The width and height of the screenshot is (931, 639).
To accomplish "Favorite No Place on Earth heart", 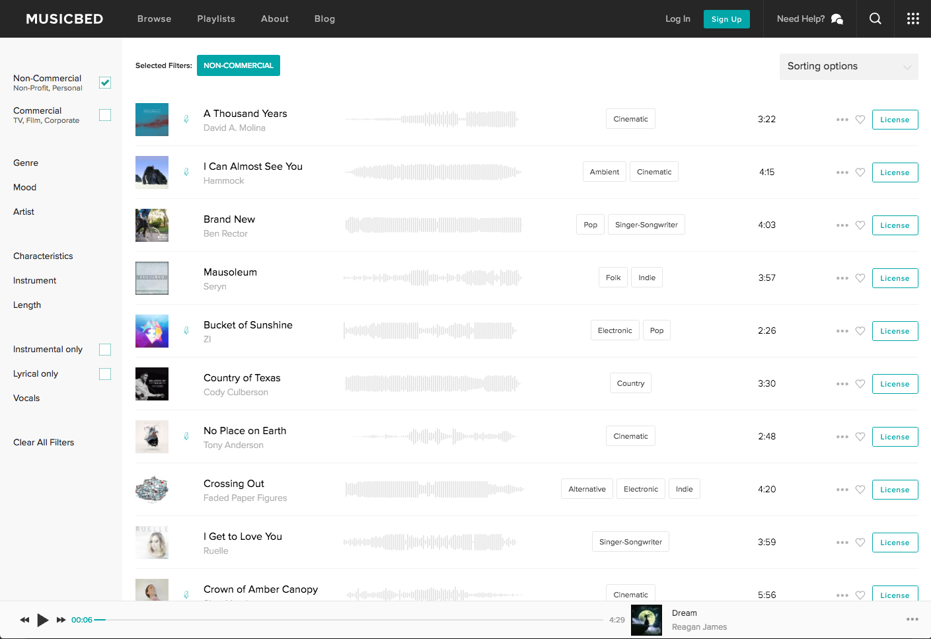I will 860,437.
